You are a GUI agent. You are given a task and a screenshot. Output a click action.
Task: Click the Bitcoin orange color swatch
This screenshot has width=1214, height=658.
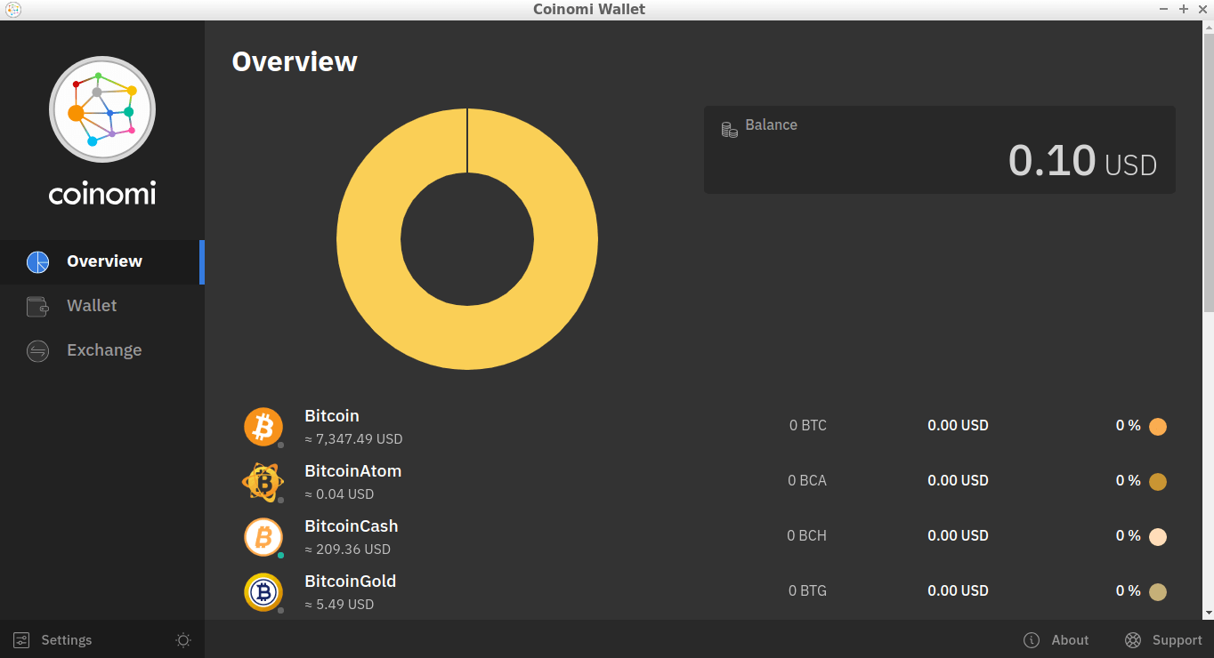1158,427
